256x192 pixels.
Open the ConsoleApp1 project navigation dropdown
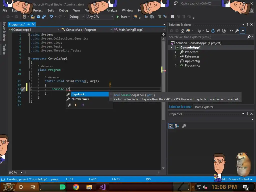pyautogui.click(x=34, y=30)
